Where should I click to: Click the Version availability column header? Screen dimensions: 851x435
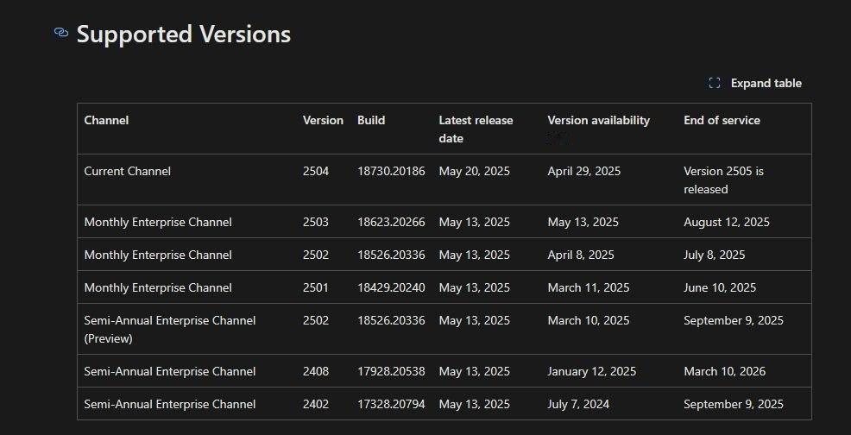point(598,120)
